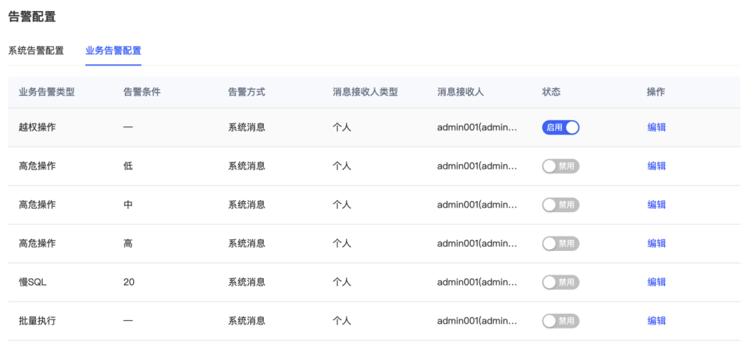The height and width of the screenshot is (343, 748).
Task: Click 编辑 on the 慢SQL row
Action: pos(657,282)
